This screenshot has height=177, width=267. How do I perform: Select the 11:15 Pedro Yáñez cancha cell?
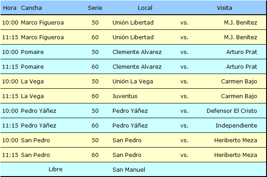[x=38, y=125]
